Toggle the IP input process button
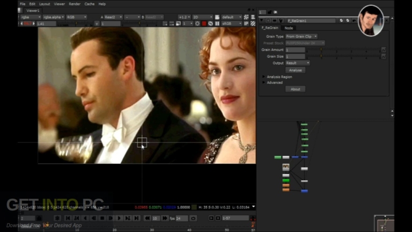Screen dimensions: 412x232 [246, 24]
